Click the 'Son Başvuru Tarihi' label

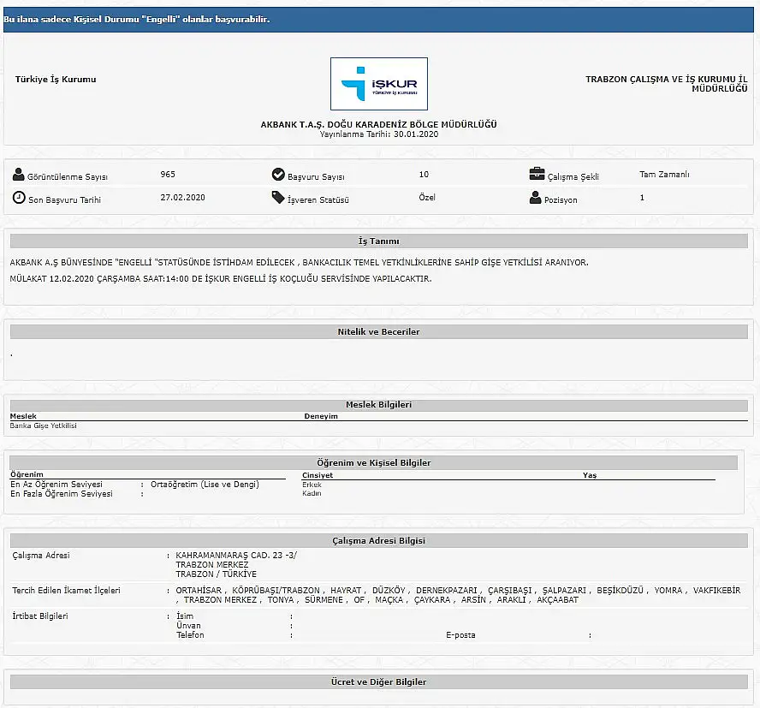coord(64,199)
